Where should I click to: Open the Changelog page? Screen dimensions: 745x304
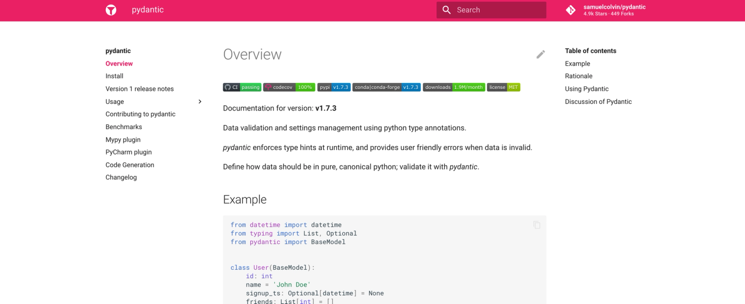[121, 177]
